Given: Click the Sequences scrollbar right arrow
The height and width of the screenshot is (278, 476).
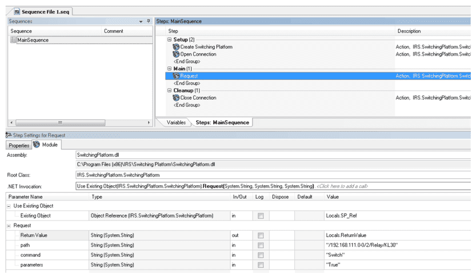Looking at the screenshot, I should 149,122.
